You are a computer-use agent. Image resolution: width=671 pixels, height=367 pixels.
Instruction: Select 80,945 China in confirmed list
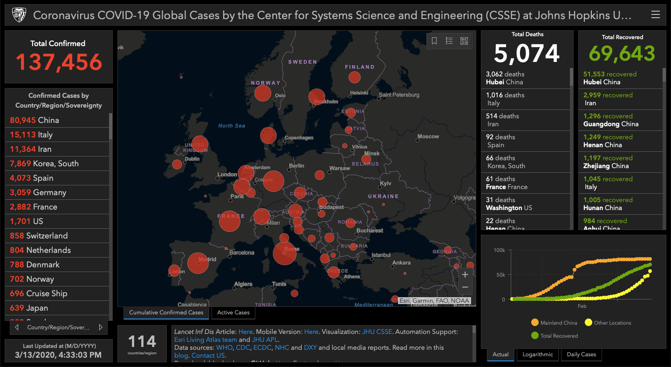[x=57, y=120]
